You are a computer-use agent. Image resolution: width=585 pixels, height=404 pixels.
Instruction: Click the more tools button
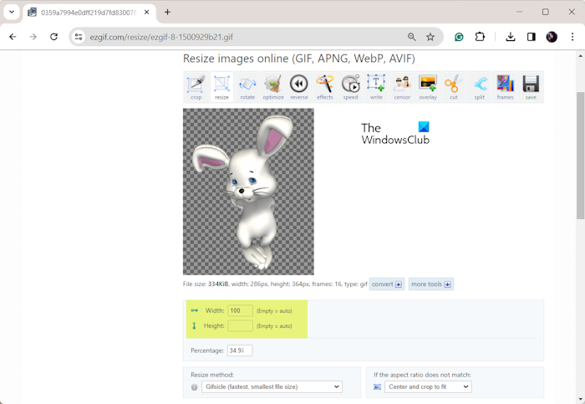(430, 284)
